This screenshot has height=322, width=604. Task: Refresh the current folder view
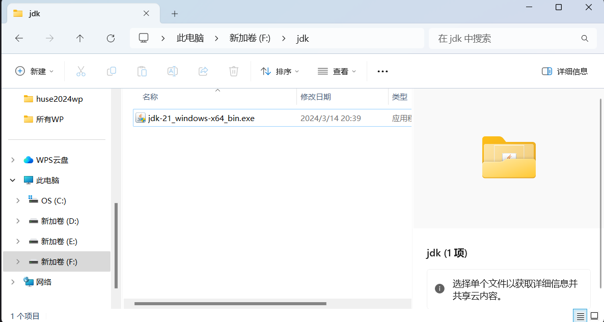click(x=111, y=38)
